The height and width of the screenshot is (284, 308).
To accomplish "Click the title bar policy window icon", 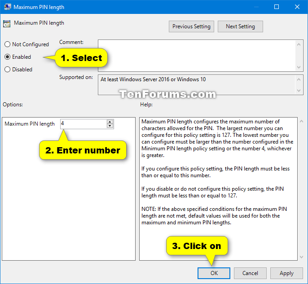I will [x=8, y=7].
